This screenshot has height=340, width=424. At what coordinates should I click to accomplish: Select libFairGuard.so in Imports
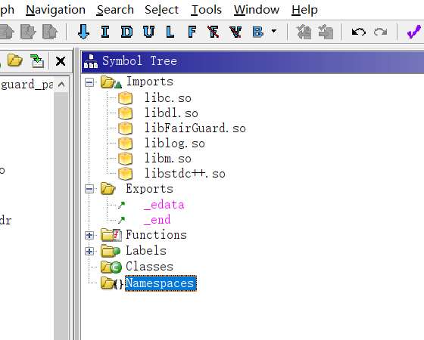[195, 128]
